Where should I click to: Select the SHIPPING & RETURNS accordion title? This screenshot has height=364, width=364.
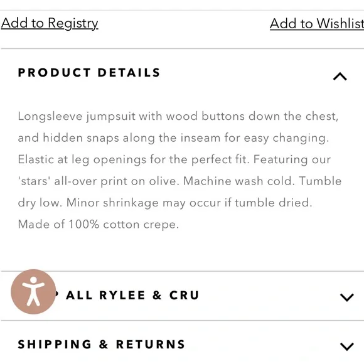[x=102, y=345]
